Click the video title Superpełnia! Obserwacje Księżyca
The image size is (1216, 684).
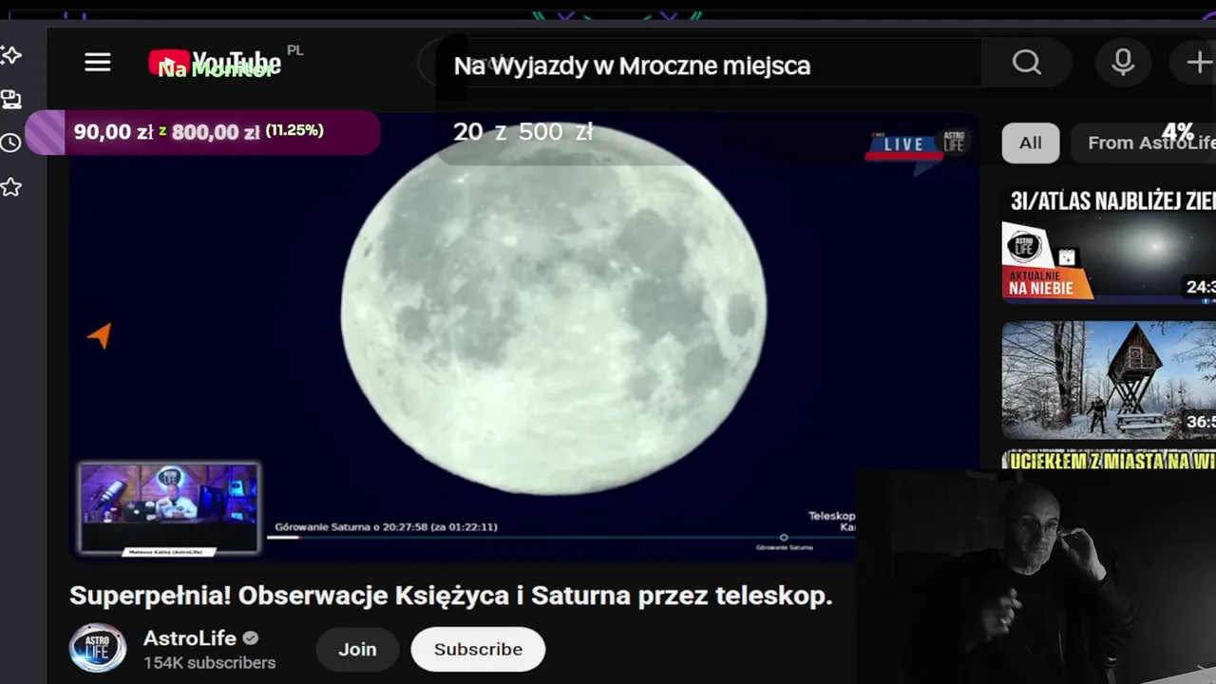tap(450, 596)
